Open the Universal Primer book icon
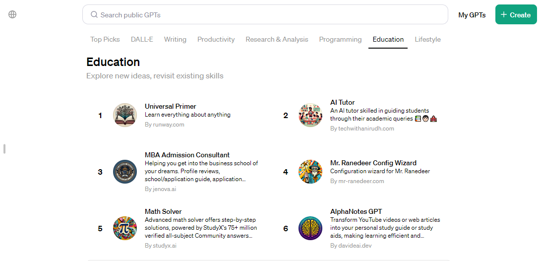This screenshot has width=540, height=261. pyautogui.click(x=125, y=115)
